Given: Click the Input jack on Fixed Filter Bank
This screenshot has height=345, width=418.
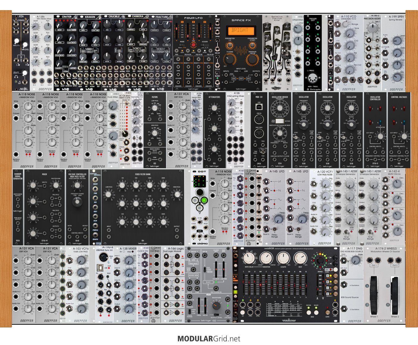Looking at the screenshot, I should (109, 231).
